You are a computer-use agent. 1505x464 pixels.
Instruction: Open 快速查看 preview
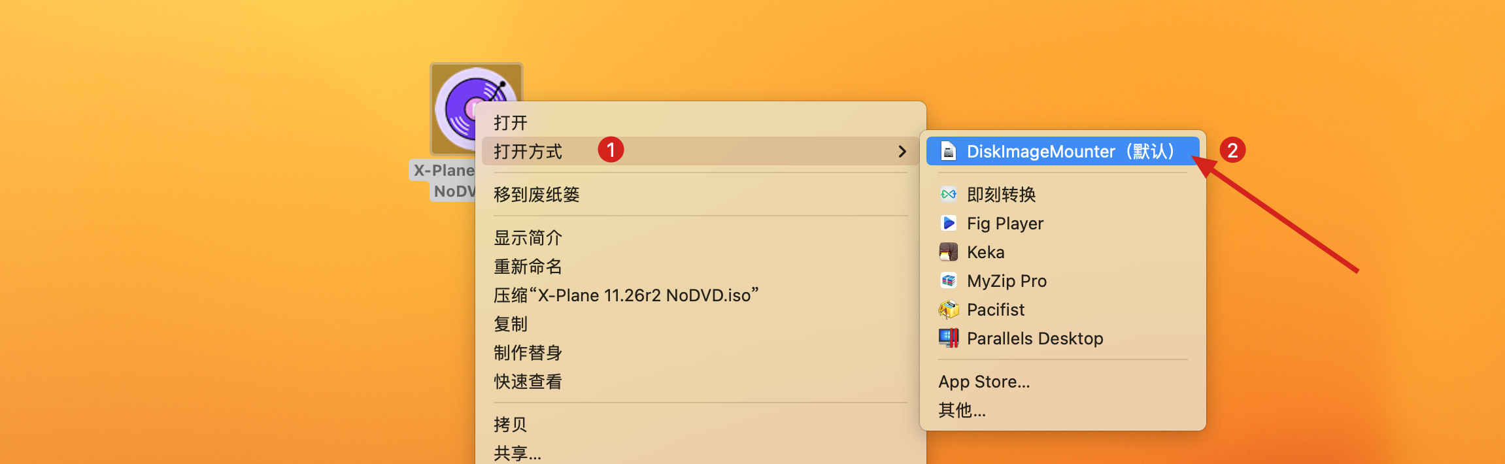pos(528,382)
